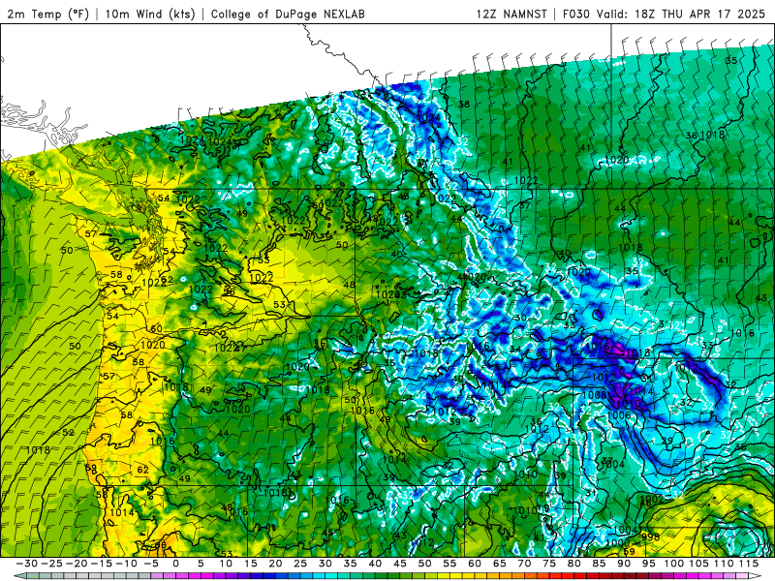
Task: Click the '115' label on the color scale
Action: click(x=749, y=564)
